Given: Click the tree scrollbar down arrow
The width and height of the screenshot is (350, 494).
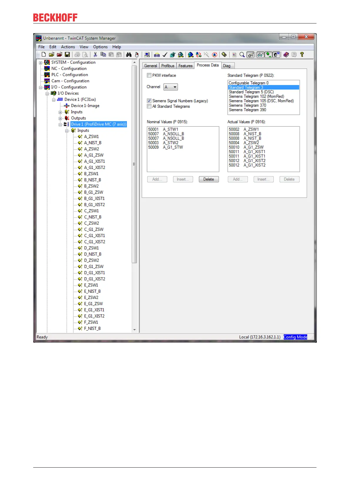Looking at the screenshot, I should tap(135, 330).
